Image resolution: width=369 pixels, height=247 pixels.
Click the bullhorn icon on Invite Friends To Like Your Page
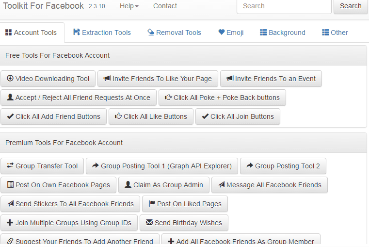click(107, 79)
